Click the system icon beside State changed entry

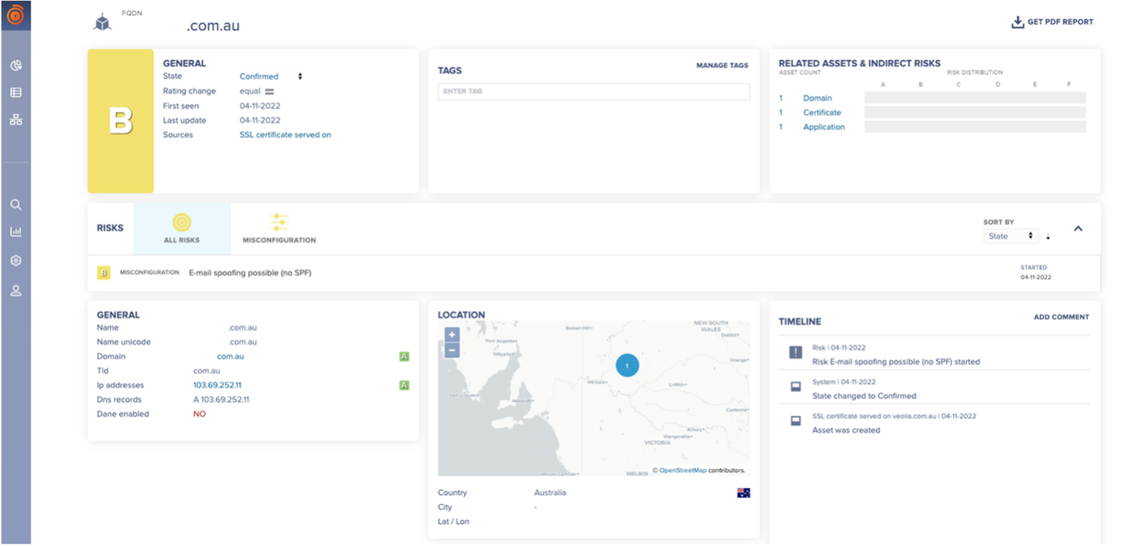796,387
